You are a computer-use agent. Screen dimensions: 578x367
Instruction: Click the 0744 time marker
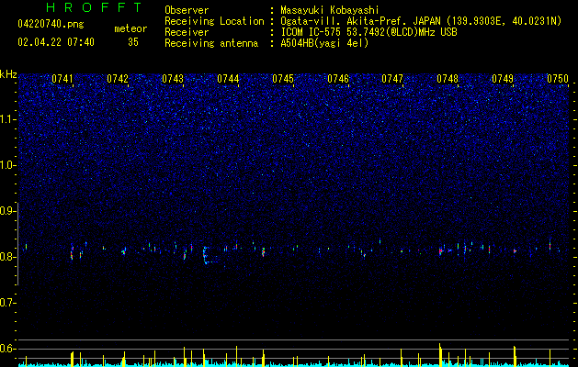(228, 79)
